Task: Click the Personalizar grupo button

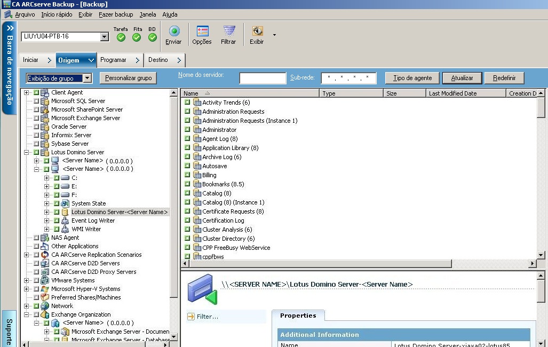Action: 128,78
